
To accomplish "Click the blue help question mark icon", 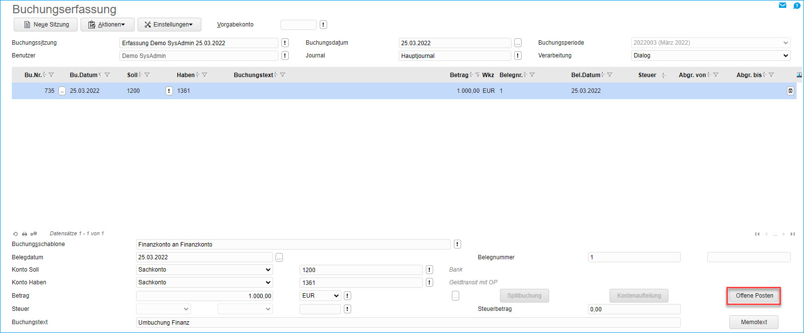I will 797,5.
